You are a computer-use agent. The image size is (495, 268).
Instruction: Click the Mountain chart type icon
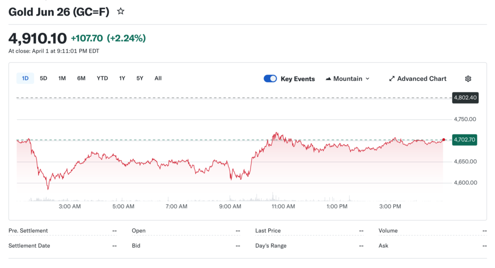click(x=329, y=79)
